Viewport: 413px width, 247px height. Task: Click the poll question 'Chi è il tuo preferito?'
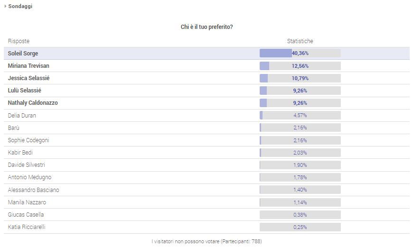coord(206,27)
